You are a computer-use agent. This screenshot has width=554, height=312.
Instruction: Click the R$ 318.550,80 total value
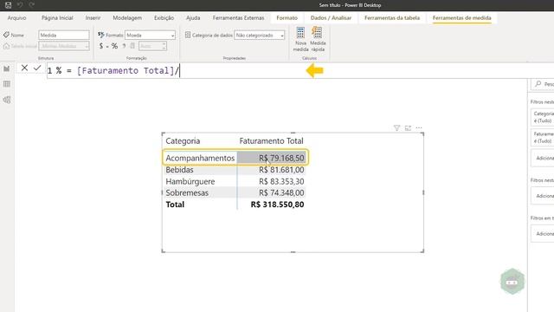click(x=277, y=205)
